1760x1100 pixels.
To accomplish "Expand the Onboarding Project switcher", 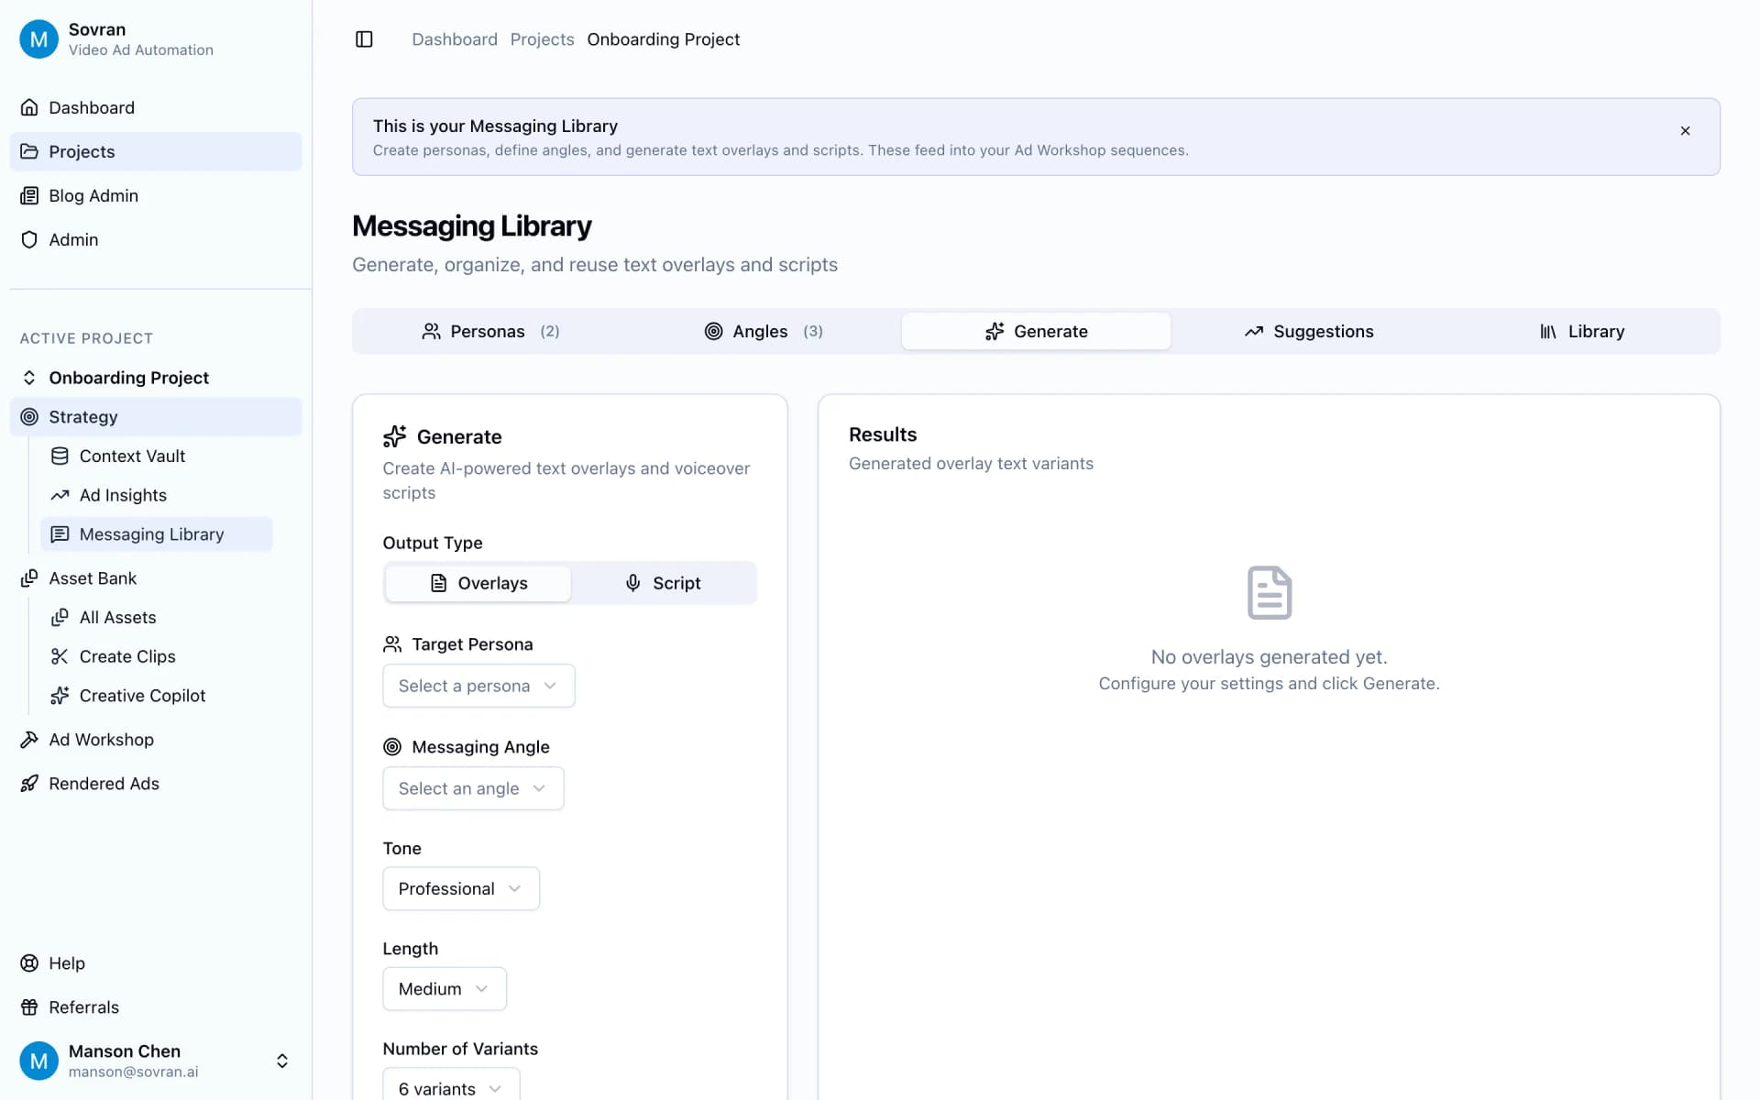I will (x=155, y=378).
